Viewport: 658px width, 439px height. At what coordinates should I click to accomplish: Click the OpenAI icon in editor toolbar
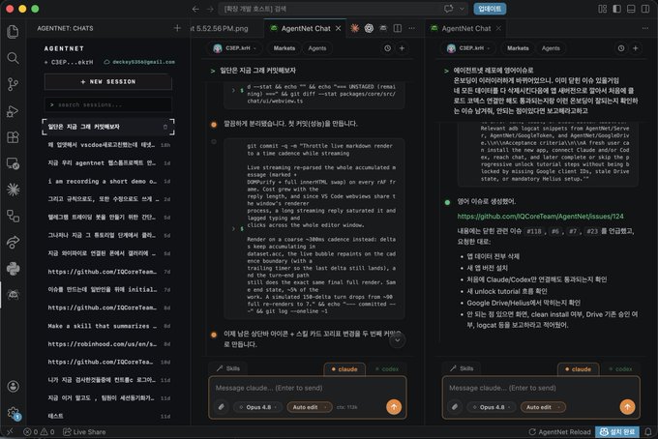369,28
